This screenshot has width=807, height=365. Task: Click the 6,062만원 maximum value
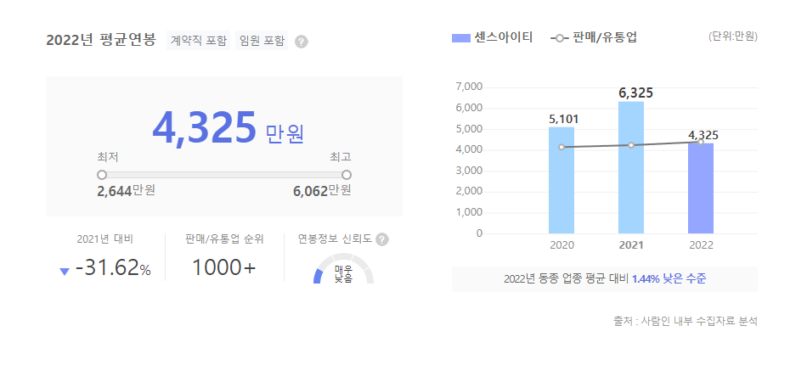click(322, 191)
